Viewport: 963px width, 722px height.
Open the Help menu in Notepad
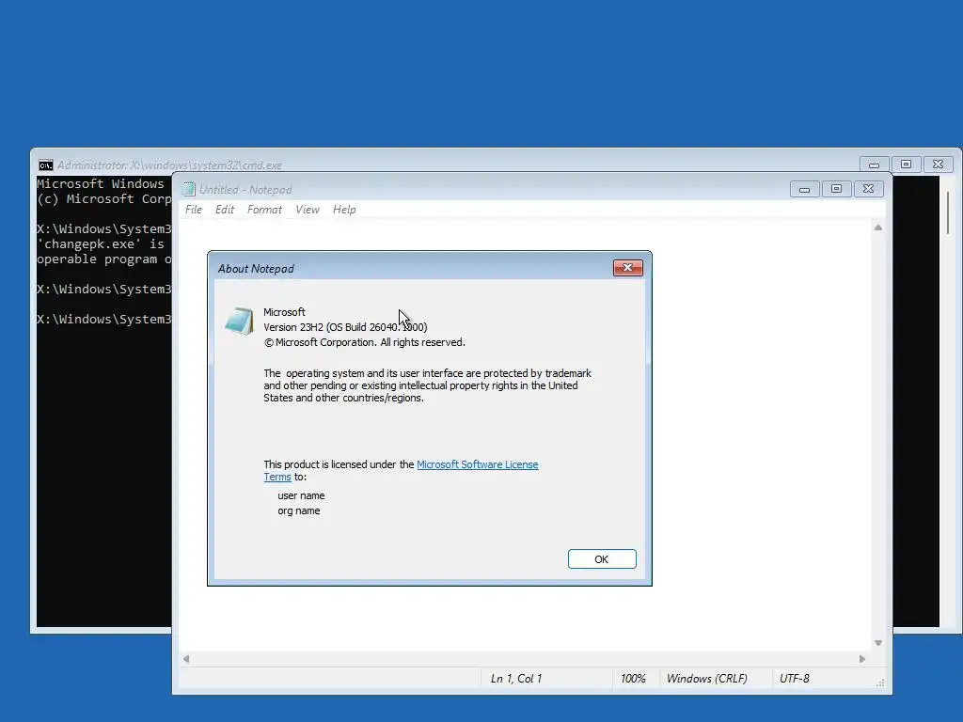tap(344, 210)
